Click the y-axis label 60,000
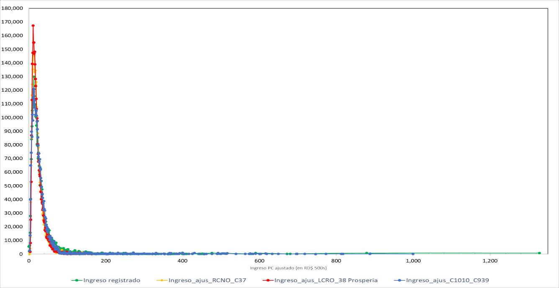The height and width of the screenshot is (288, 559). click(x=13, y=172)
